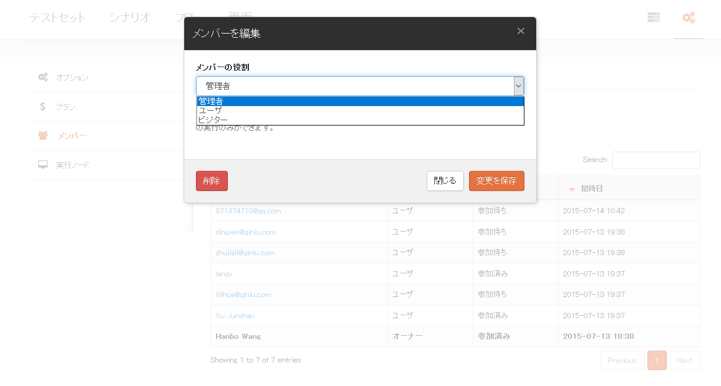Open the メンバーの役割 dropdown arrow
The image size is (721, 386).
click(518, 86)
